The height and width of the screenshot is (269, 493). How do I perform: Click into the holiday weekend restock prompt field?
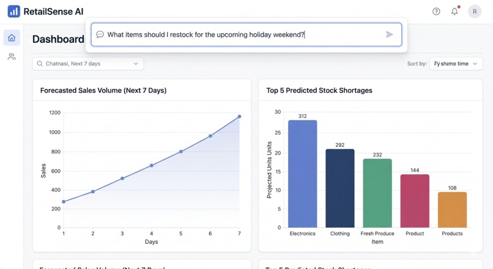click(246, 35)
